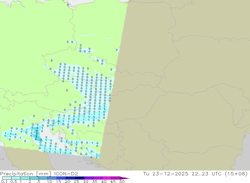Click the '10' legend tick label

[49, 182]
